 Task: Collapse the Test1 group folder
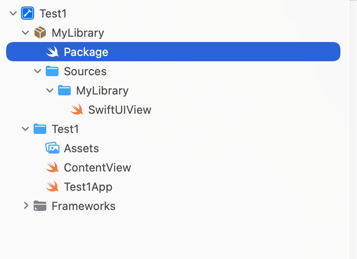[25, 129]
